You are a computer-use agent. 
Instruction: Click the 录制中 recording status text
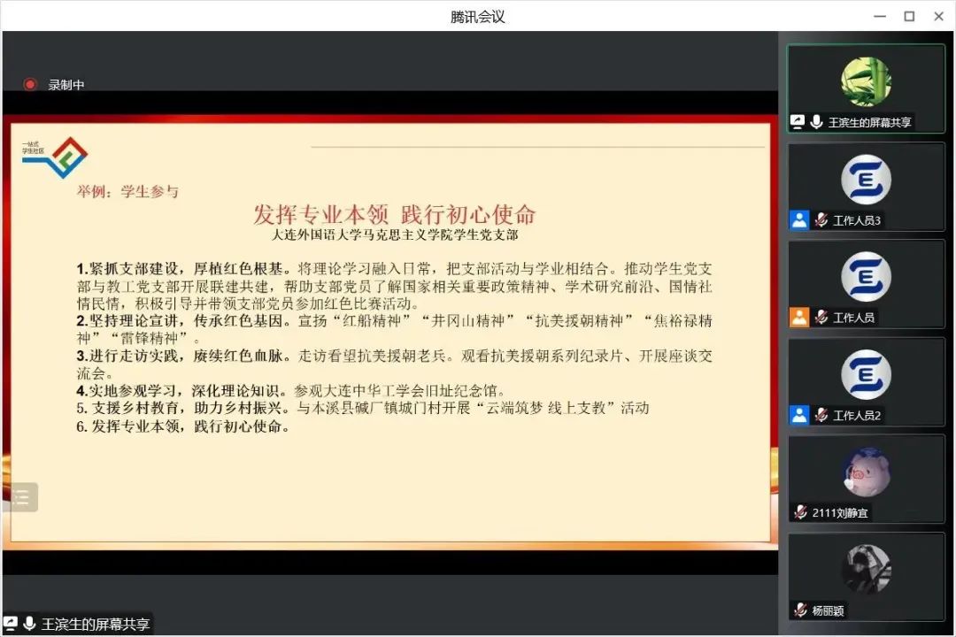[66, 85]
